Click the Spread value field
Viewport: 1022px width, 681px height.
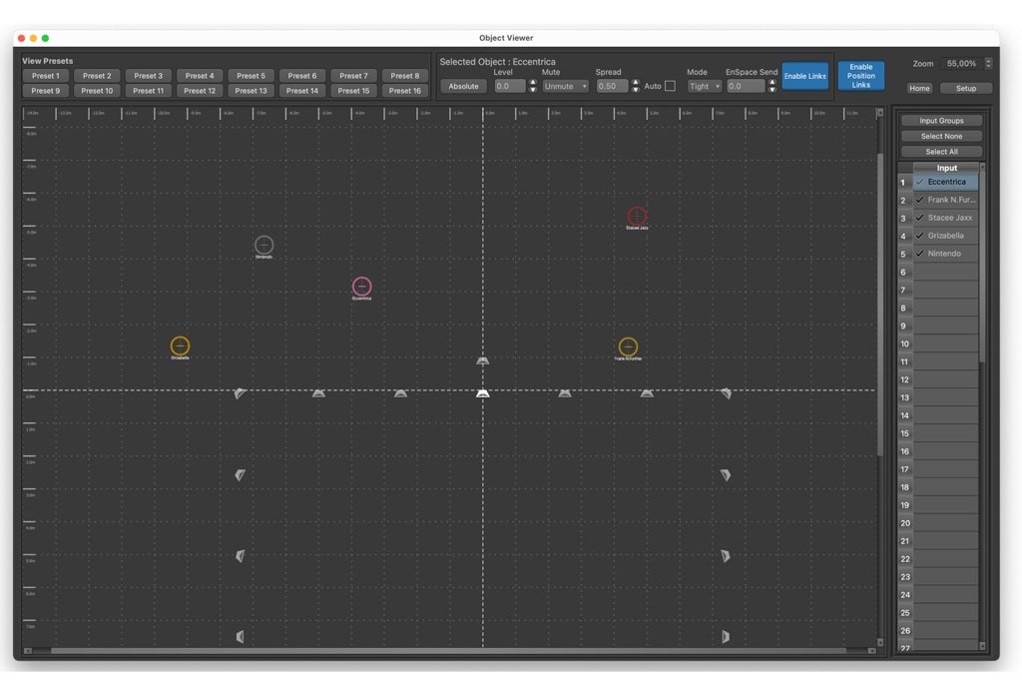tap(611, 87)
